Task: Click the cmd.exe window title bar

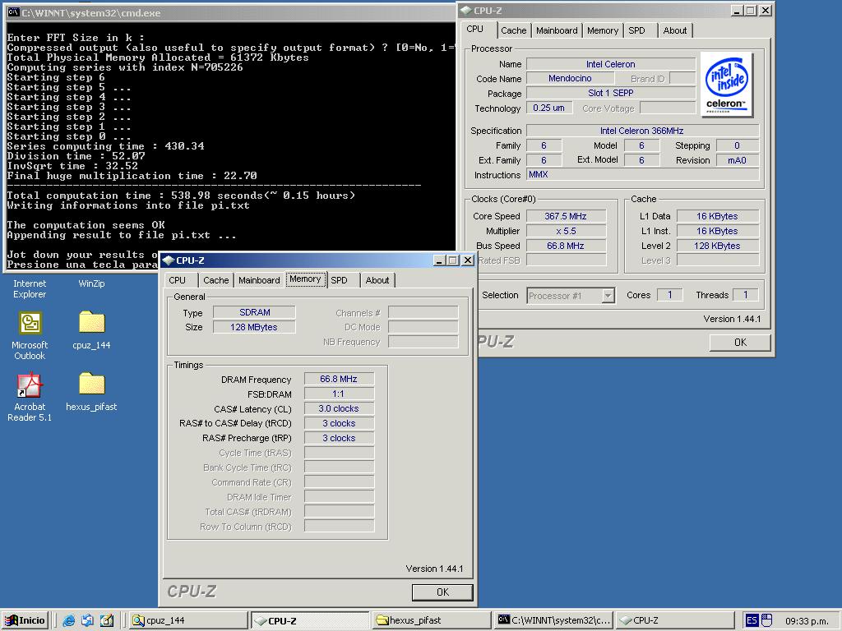Action: [231, 13]
